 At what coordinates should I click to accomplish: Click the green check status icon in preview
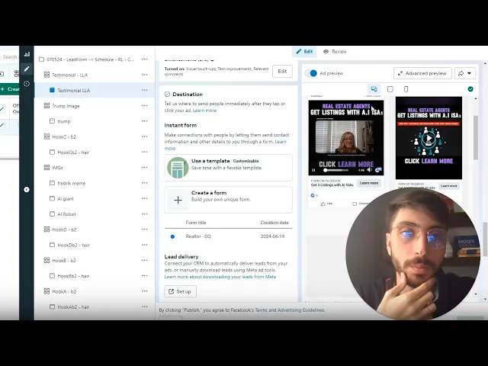(470, 89)
